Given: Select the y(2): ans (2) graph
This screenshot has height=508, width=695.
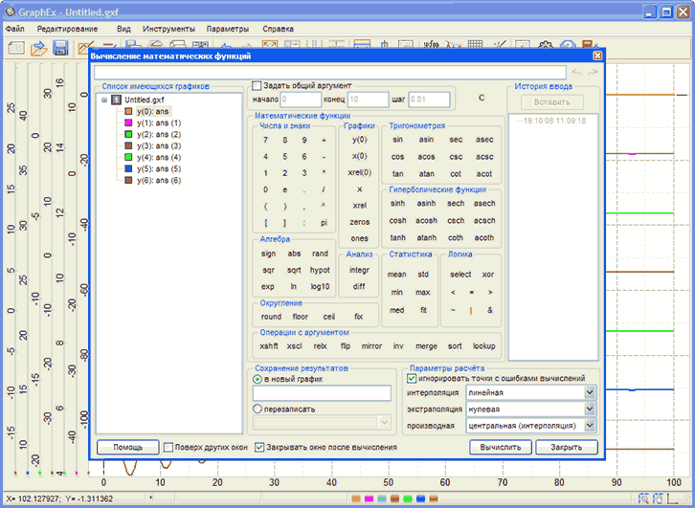Looking at the screenshot, I should [158, 135].
